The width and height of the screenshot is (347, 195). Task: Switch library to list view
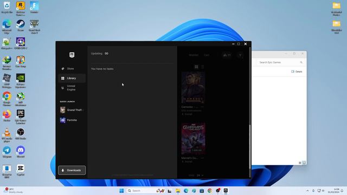(202, 67)
